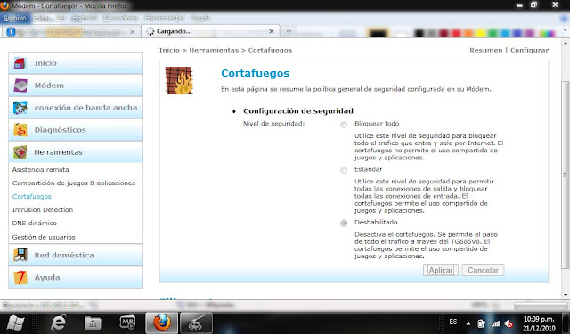570x334 pixels.
Task: Click the Herramientas toolbox icon
Action: point(20,152)
